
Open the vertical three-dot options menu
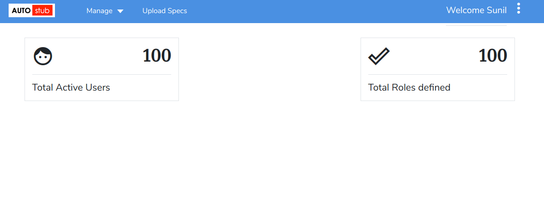(519, 9)
